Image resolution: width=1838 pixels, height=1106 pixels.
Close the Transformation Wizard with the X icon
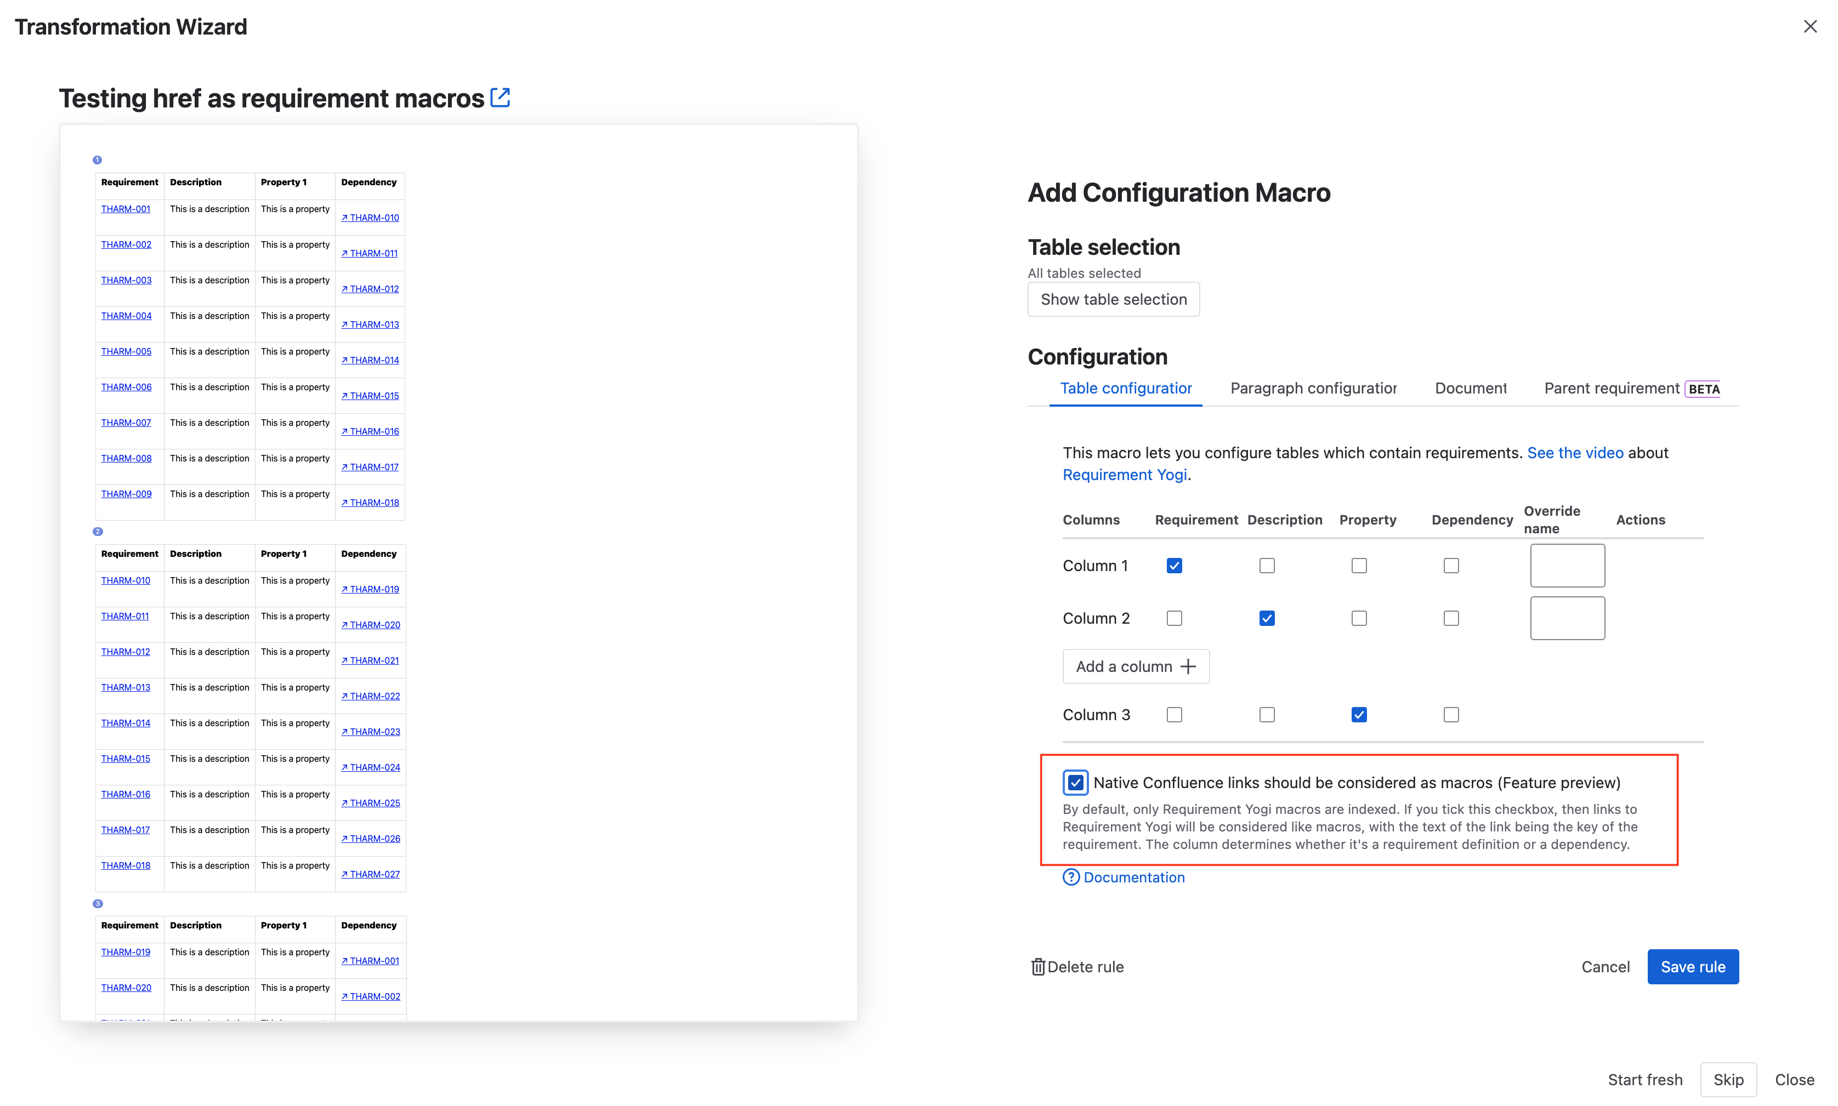pos(1811,26)
